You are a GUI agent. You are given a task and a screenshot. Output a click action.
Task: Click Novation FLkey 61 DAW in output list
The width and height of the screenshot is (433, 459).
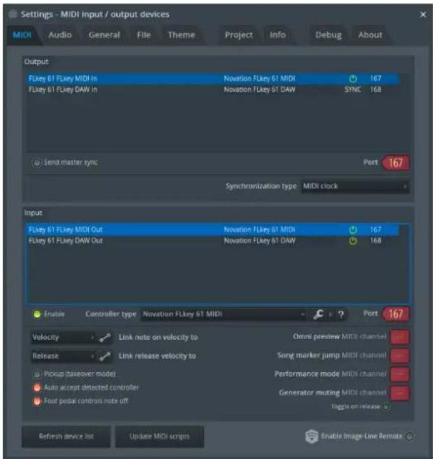coord(259,89)
